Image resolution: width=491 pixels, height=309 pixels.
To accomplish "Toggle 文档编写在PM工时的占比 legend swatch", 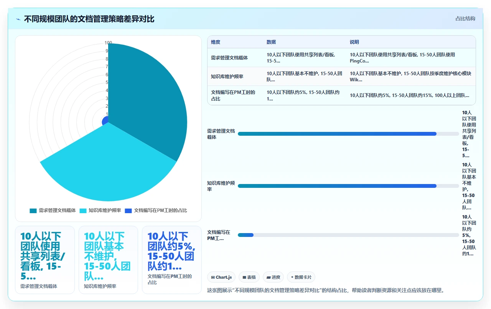I will click(x=129, y=210).
